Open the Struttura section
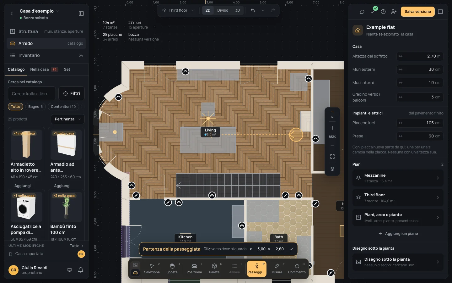This screenshot has height=283, width=452. coord(46,31)
